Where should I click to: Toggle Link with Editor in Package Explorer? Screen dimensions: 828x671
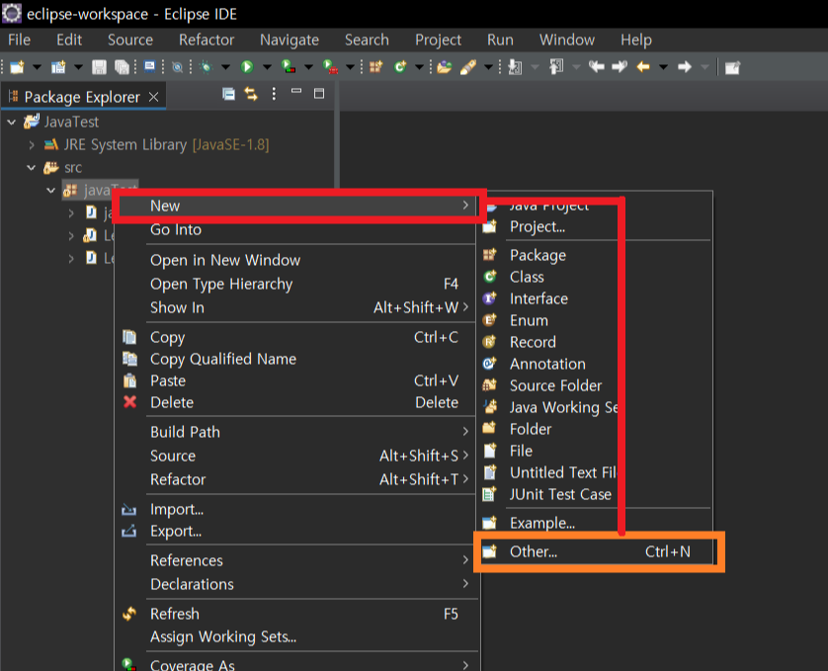[251, 94]
